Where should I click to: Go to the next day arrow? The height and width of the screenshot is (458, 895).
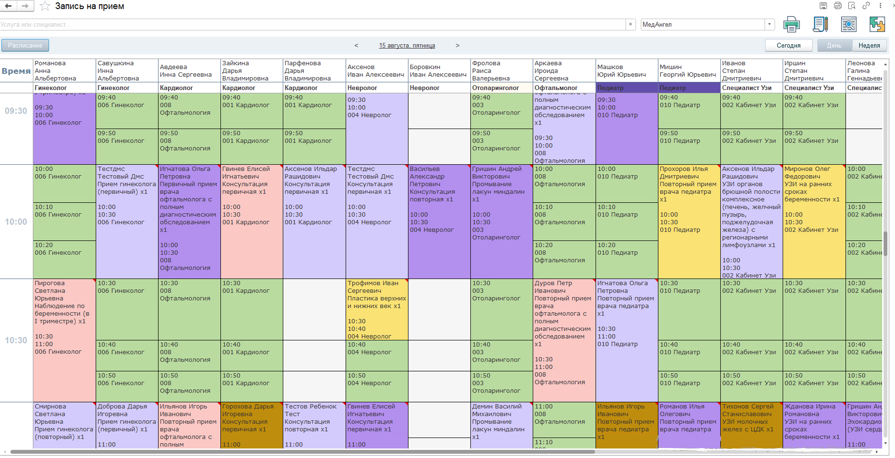tap(457, 45)
